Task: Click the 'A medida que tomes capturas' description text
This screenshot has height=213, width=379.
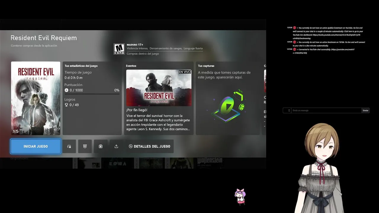Action: pos(224,75)
